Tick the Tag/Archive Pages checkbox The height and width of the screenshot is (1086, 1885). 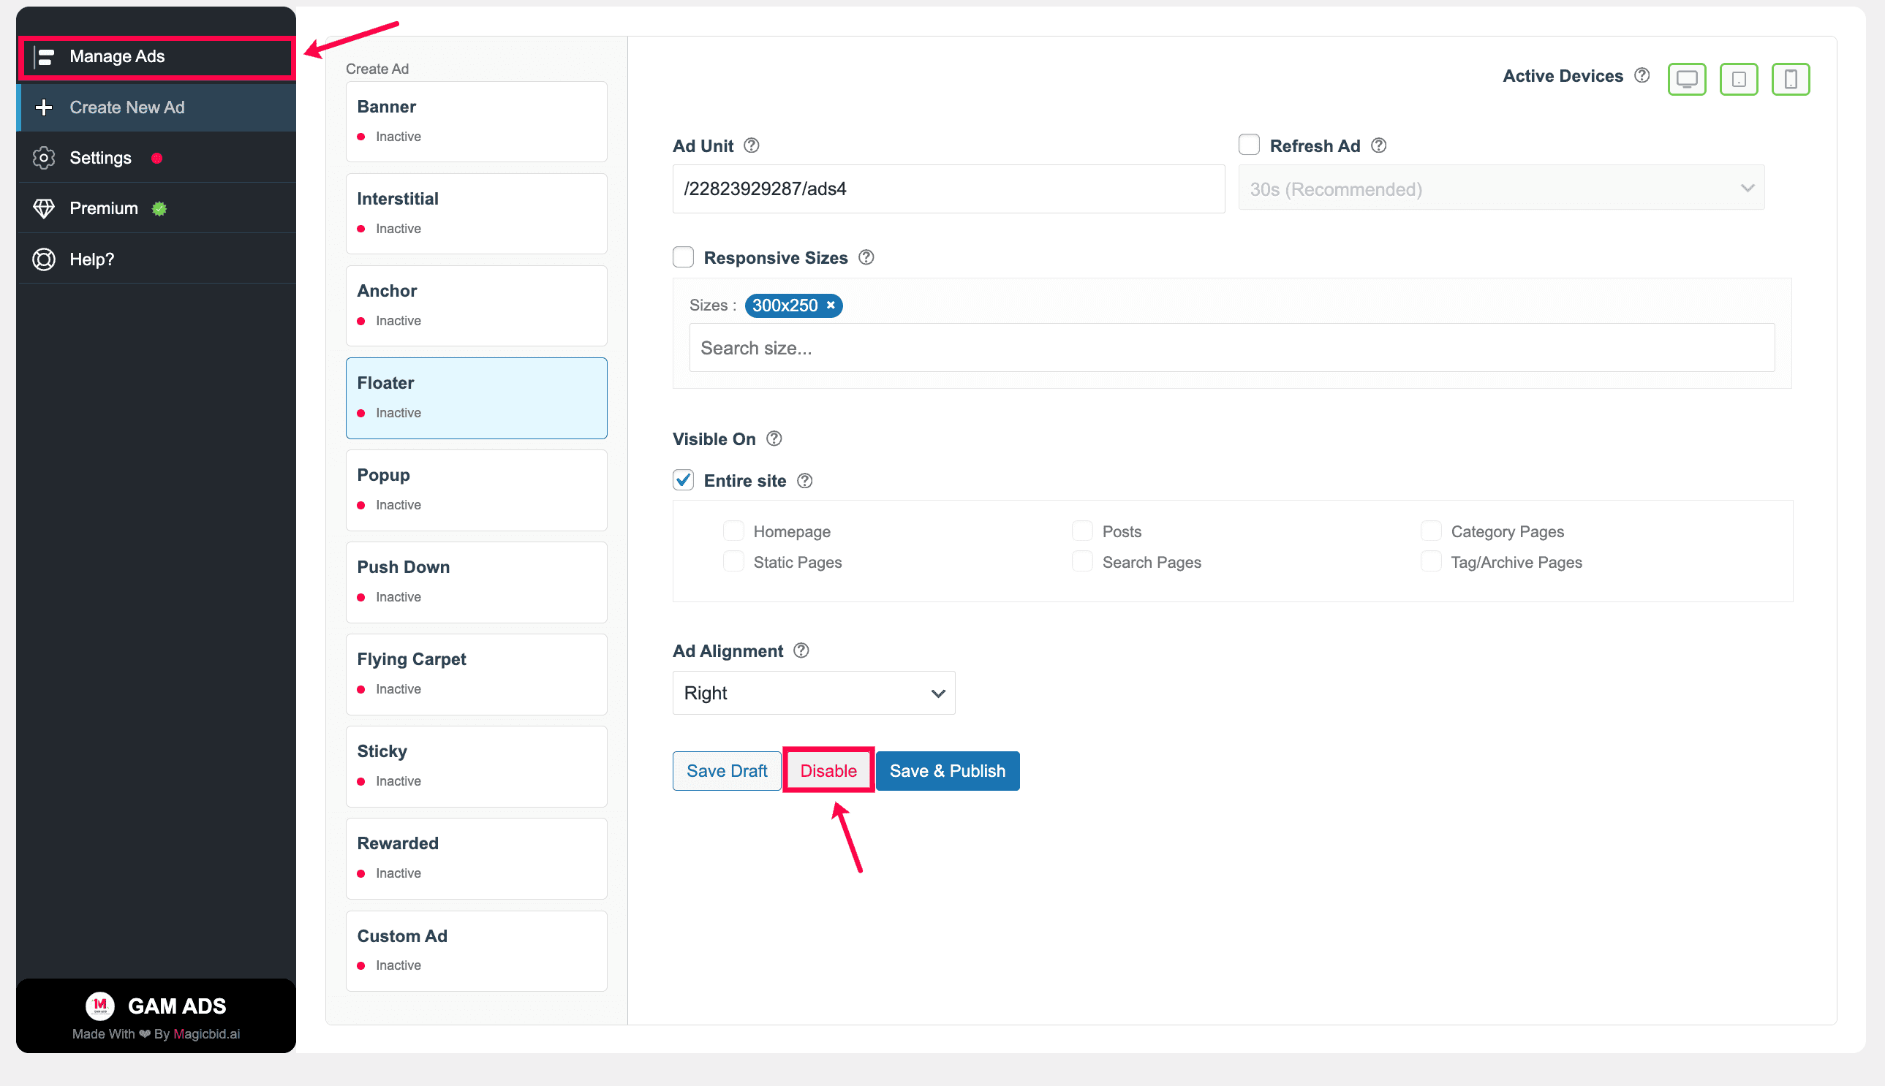pyautogui.click(x=1430, y=562)
